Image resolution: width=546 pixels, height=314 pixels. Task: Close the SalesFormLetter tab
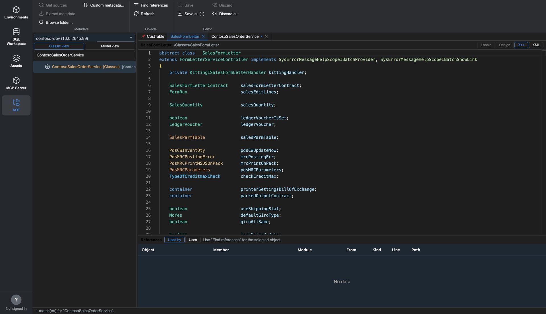point(203,36)
